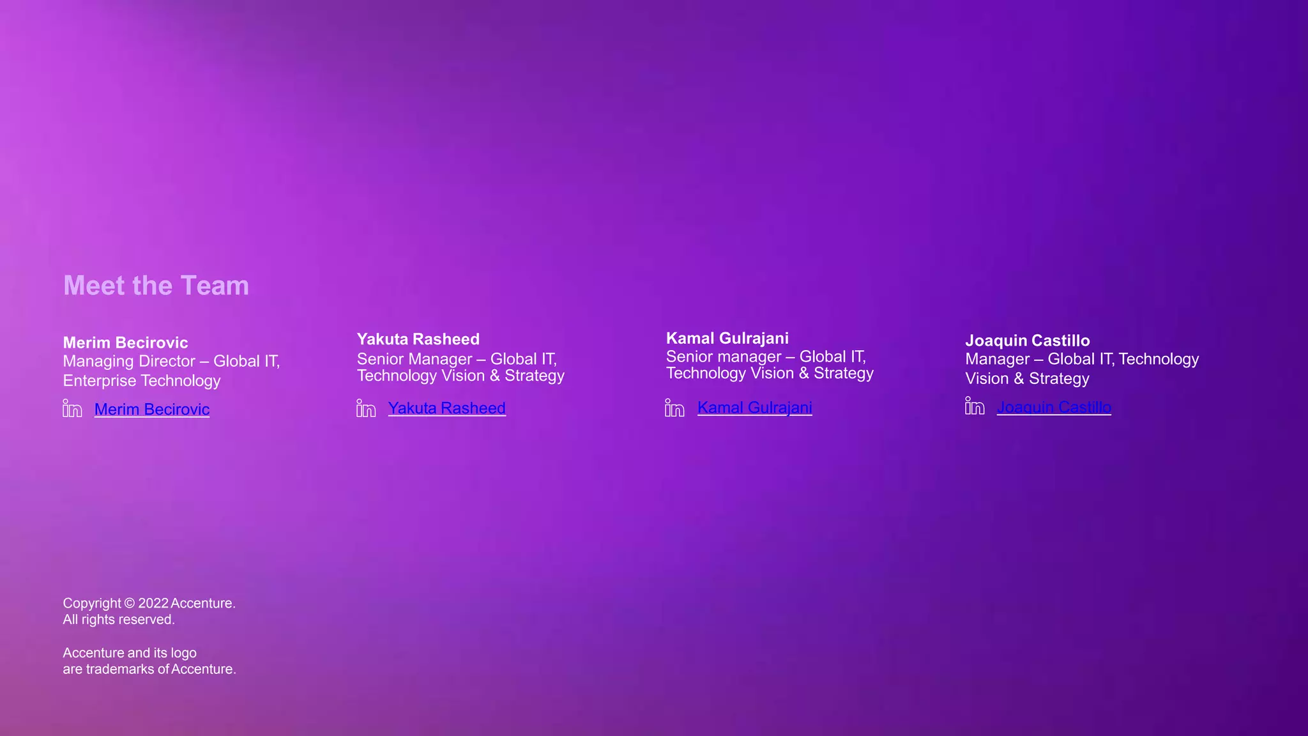
Task: Click the Copyright © 2022 Accenture line
Action: point(149,604)
